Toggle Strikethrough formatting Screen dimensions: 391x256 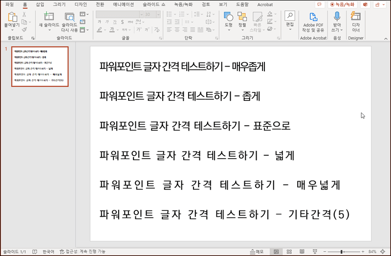130,22
